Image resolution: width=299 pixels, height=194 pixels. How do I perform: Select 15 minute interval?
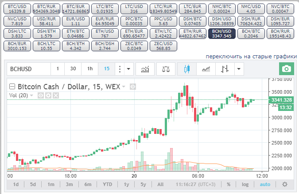[107, 69]
